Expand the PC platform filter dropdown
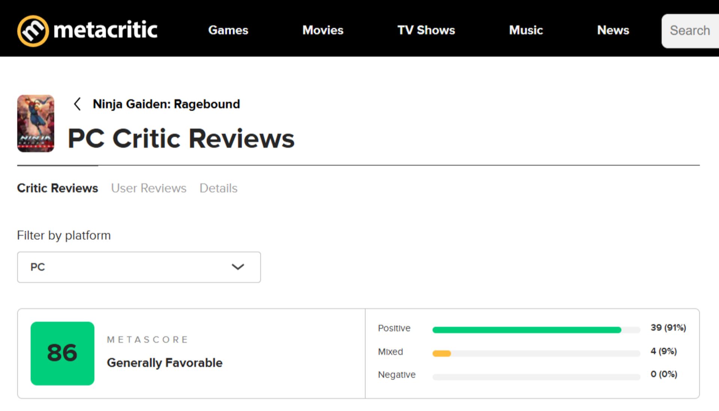Image resolution: width=719 pixels, height=411 pixels. coord(139,267)
